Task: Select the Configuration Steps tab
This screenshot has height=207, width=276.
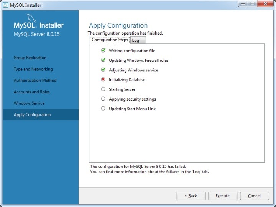Action: (110, 40)
